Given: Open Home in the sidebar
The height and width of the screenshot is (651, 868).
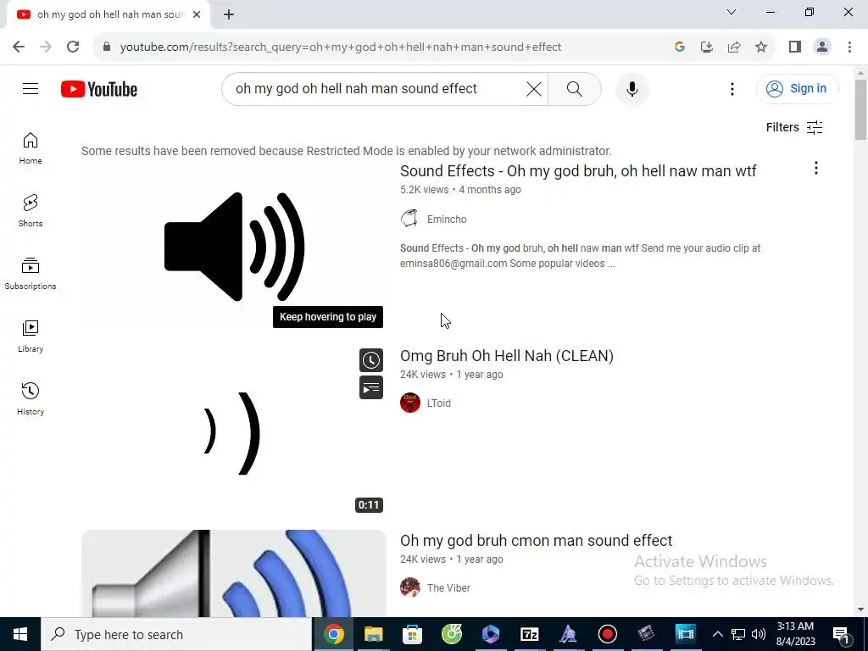Looking at the screenshot, I should 31,148.
